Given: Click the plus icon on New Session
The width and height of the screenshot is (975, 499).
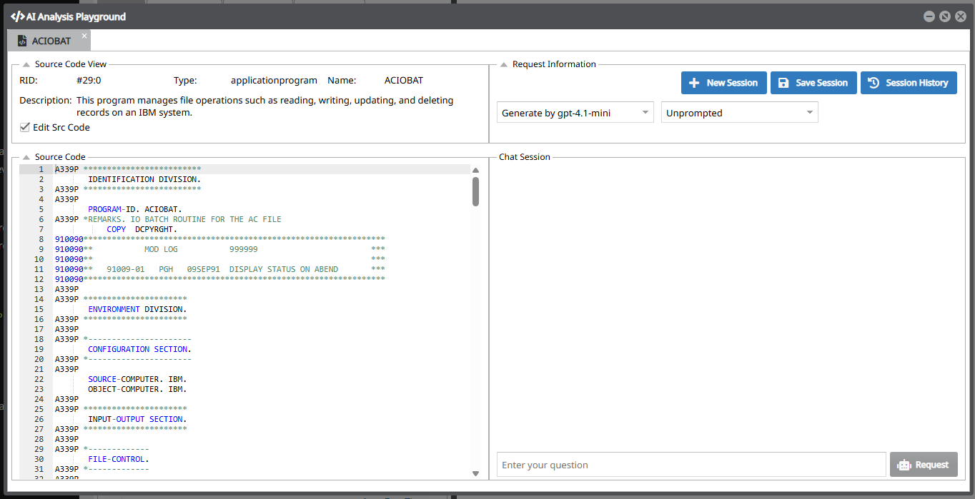Looking at the screenshot, I should (693, 83).
